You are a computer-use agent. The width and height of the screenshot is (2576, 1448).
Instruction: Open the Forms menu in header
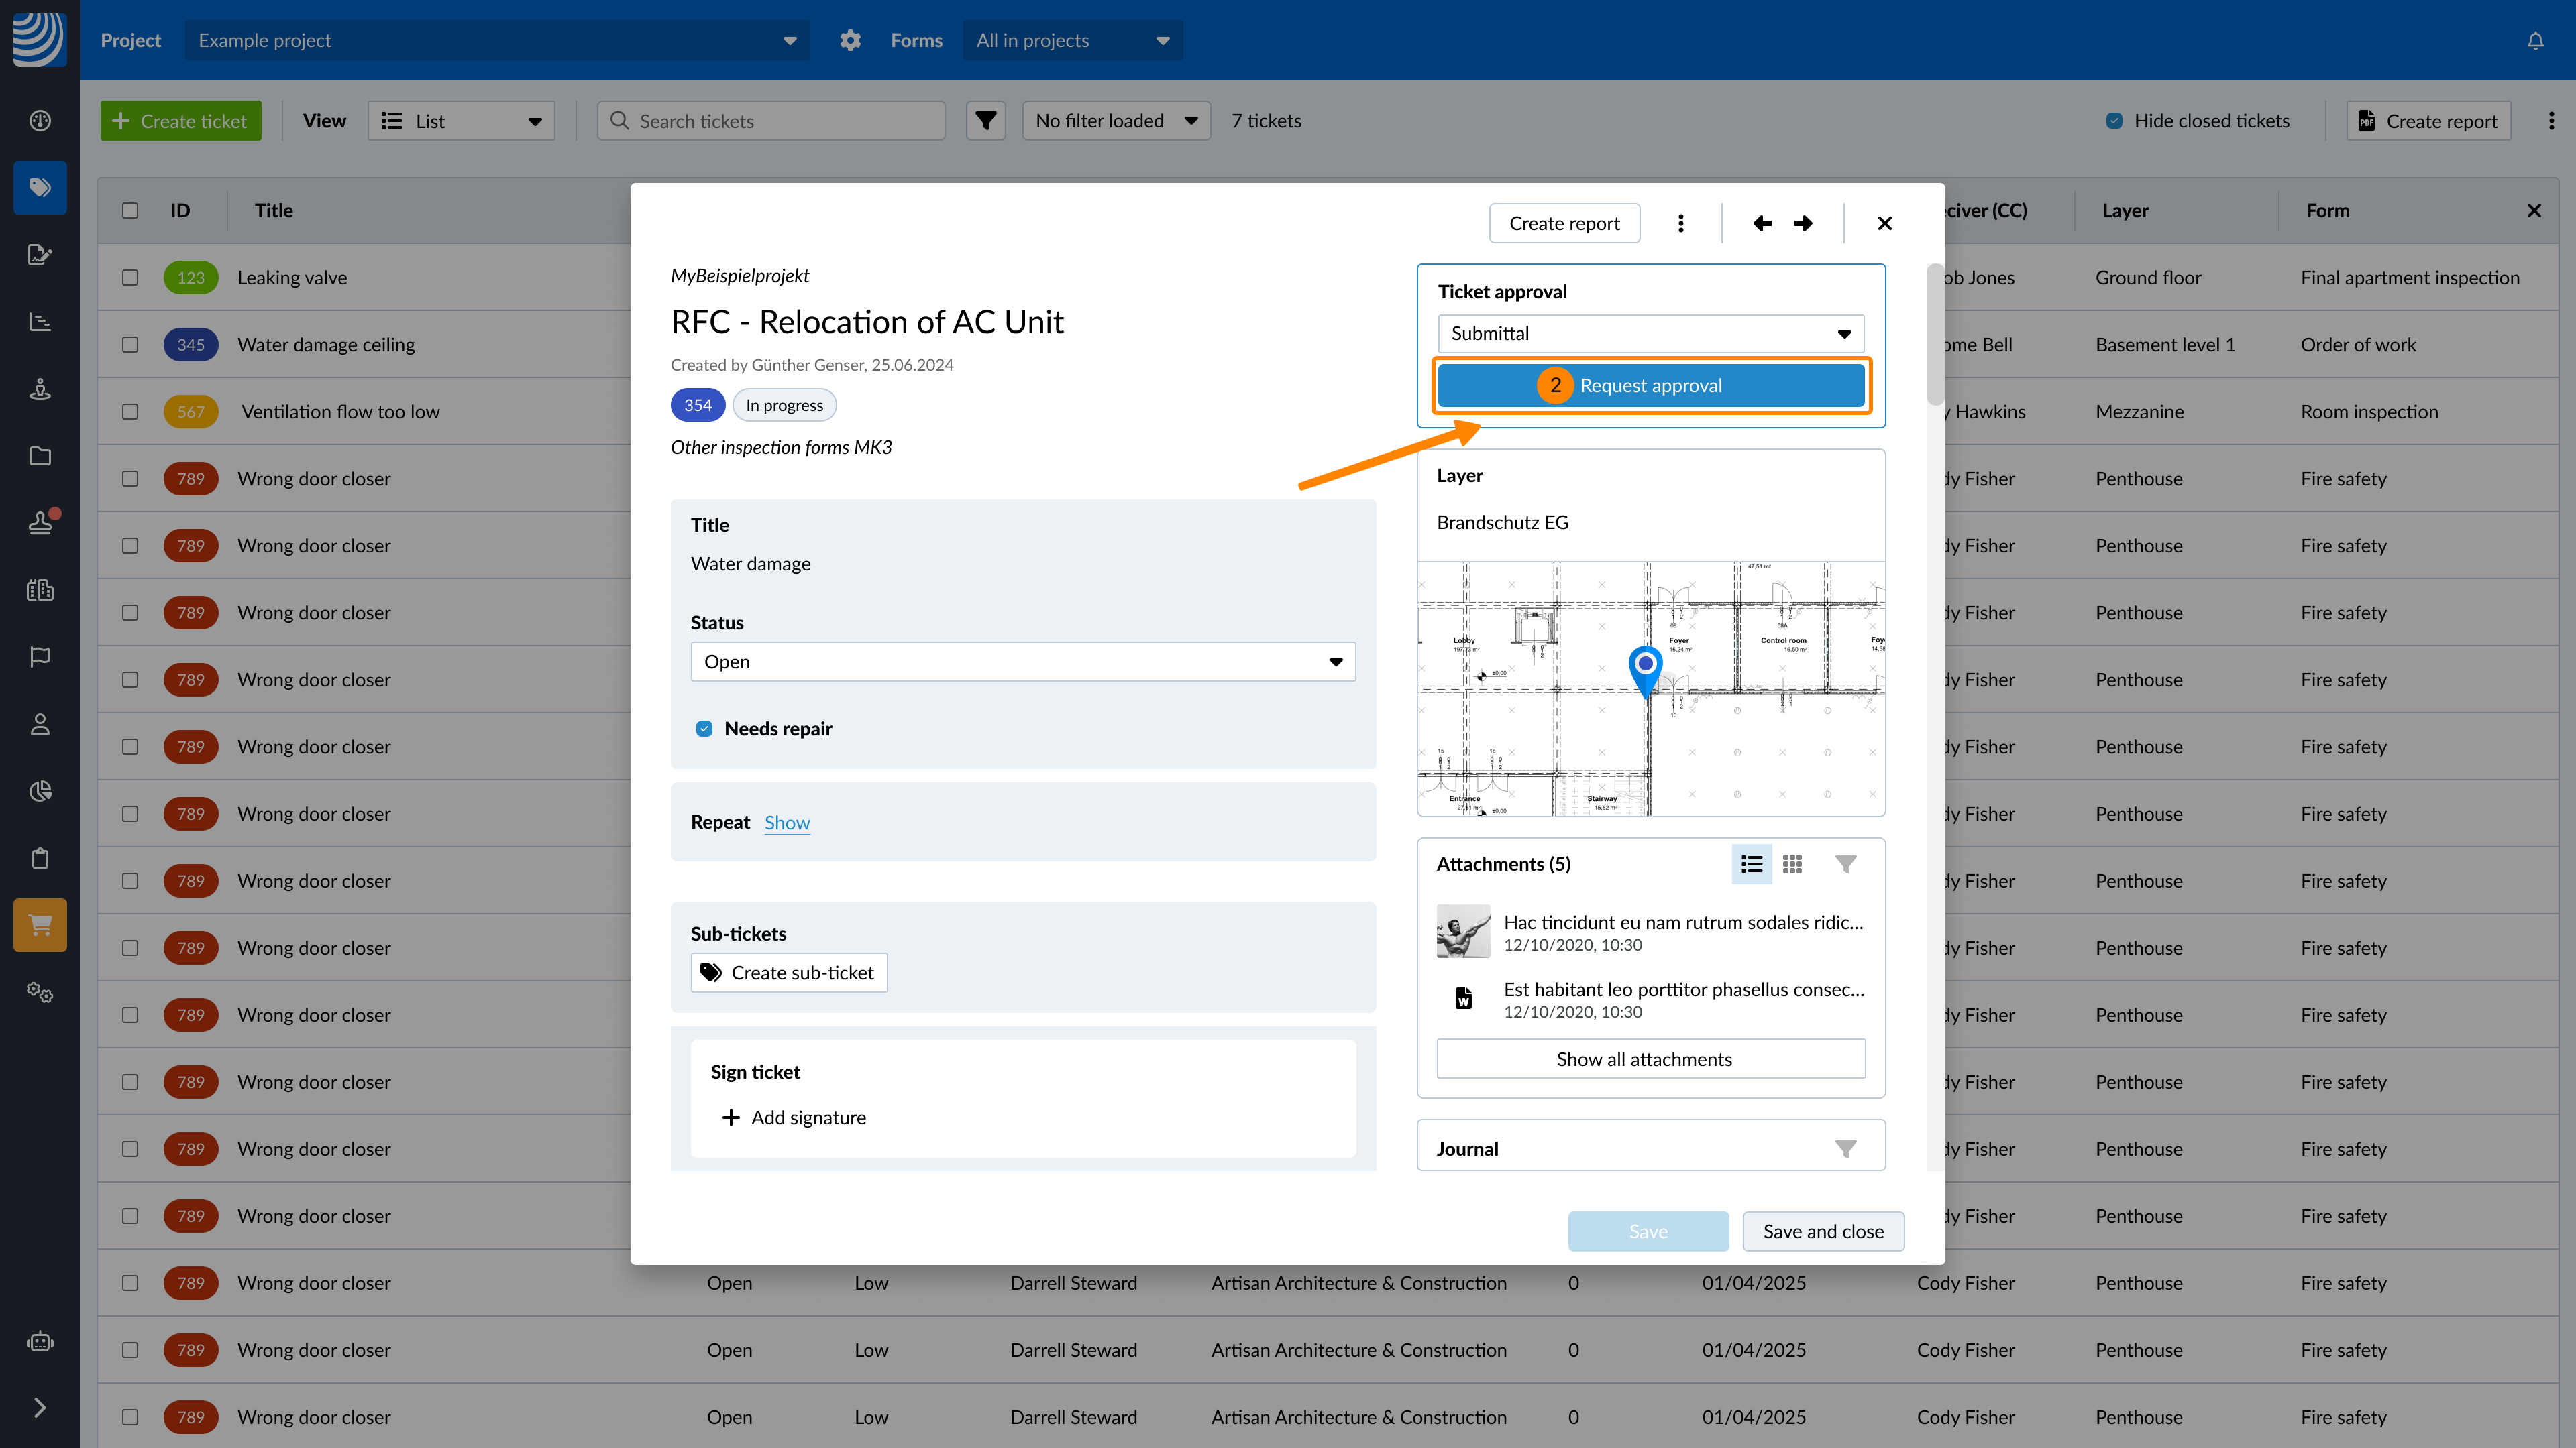1072,41
